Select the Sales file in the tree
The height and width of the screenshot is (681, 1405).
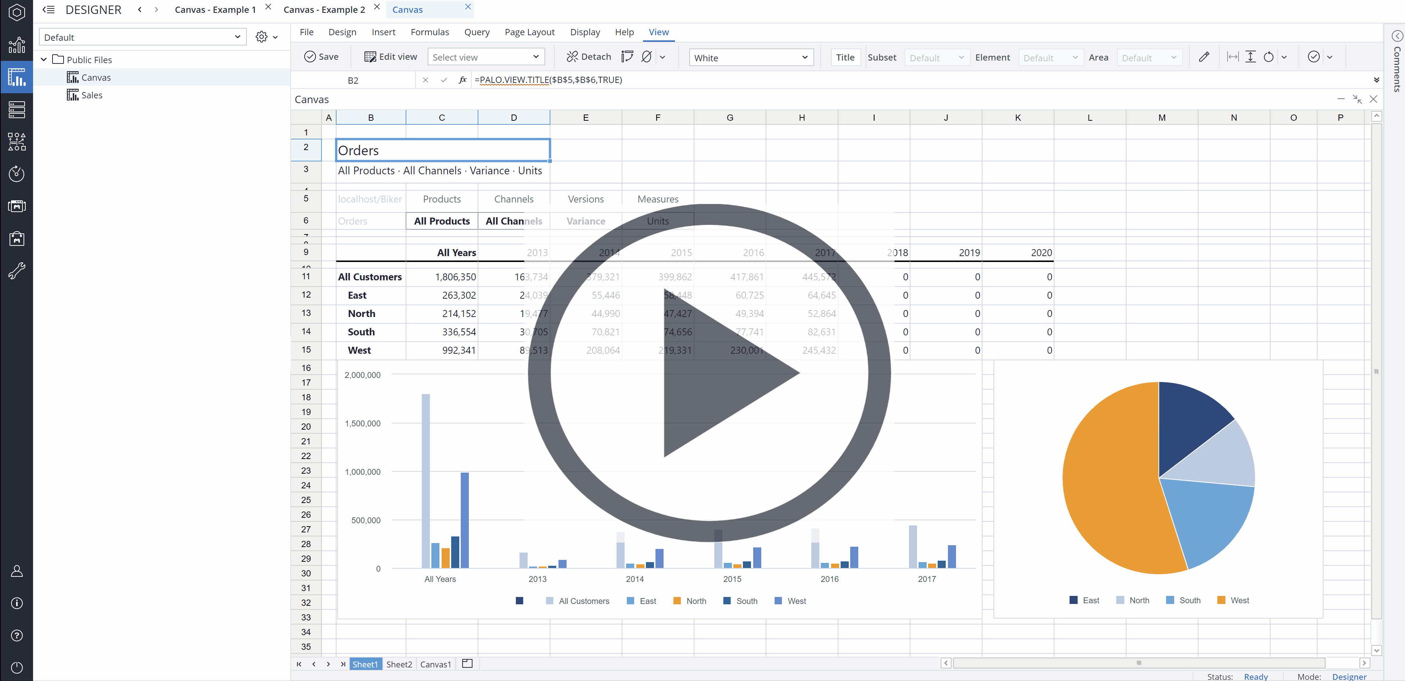(x=92, y=95)
